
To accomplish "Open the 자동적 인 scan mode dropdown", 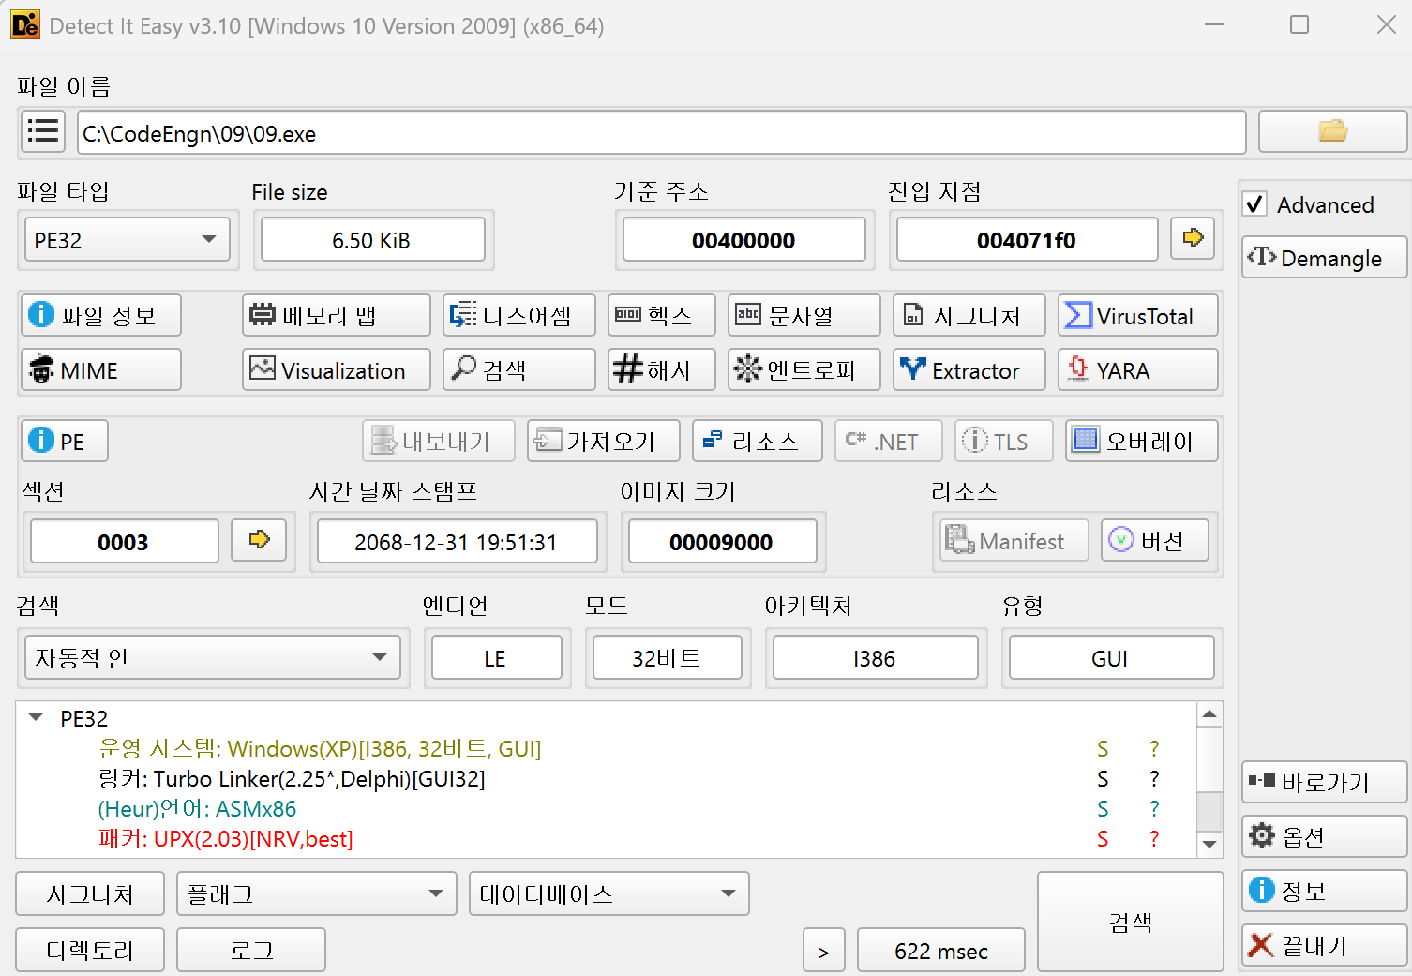I will click(213, 657).
